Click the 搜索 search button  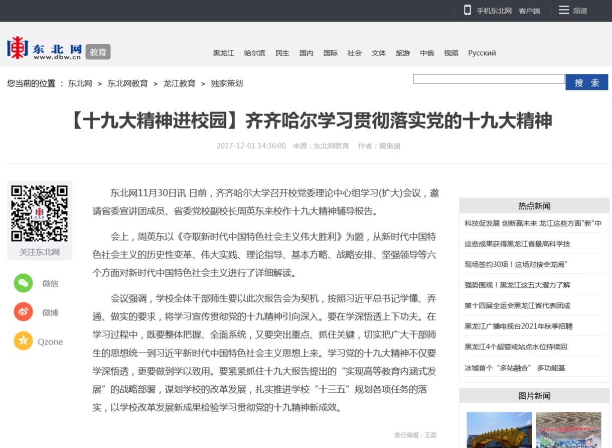click(x=586, y=82)
